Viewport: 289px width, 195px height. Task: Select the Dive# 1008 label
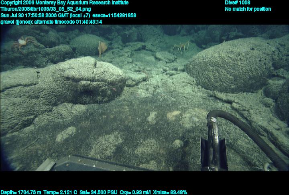point(238,3)
